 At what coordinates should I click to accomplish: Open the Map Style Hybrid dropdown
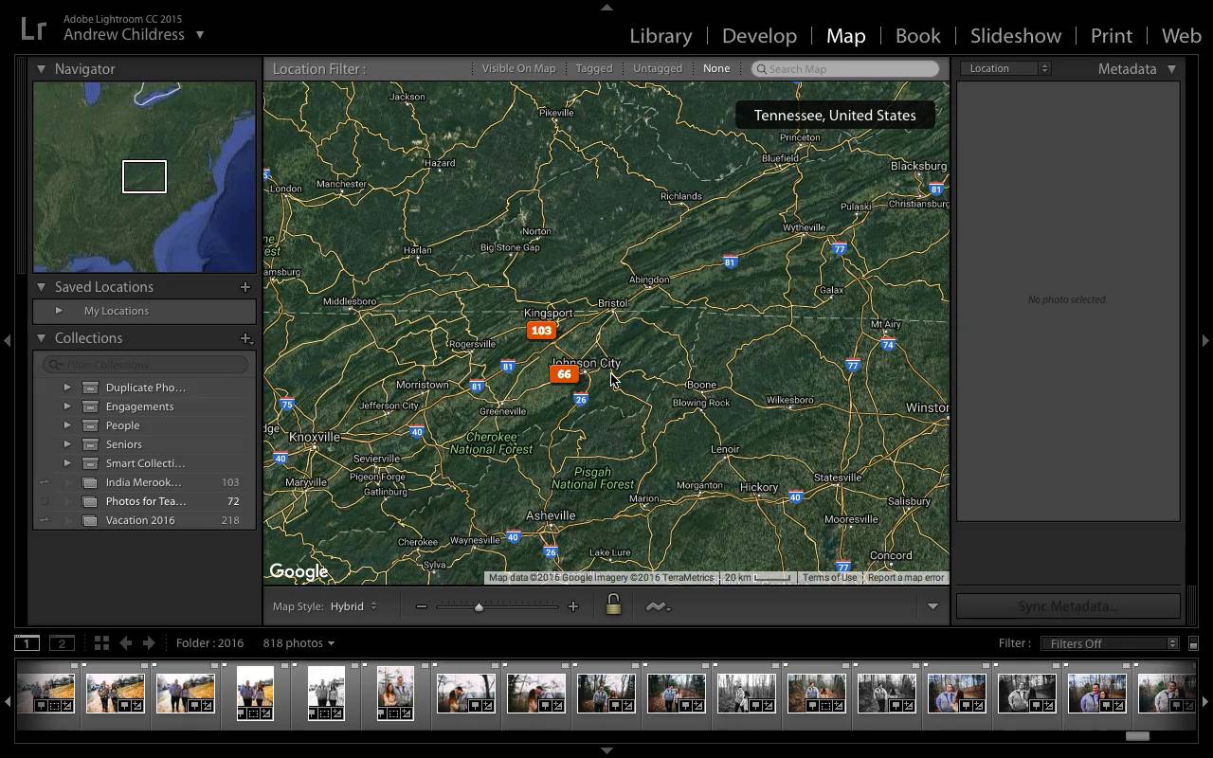click(353, 606)
